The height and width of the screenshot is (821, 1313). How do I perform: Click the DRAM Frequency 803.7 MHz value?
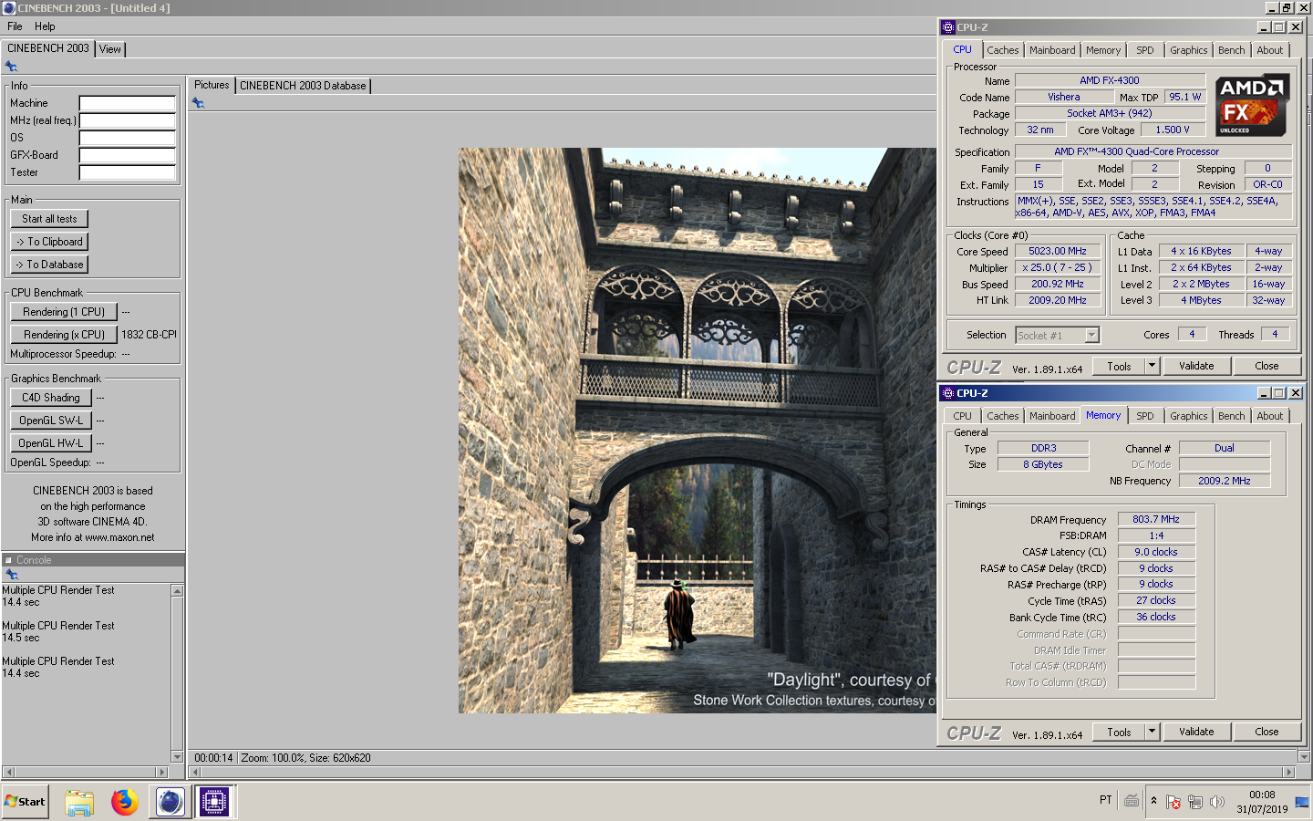coord(1156,519)
